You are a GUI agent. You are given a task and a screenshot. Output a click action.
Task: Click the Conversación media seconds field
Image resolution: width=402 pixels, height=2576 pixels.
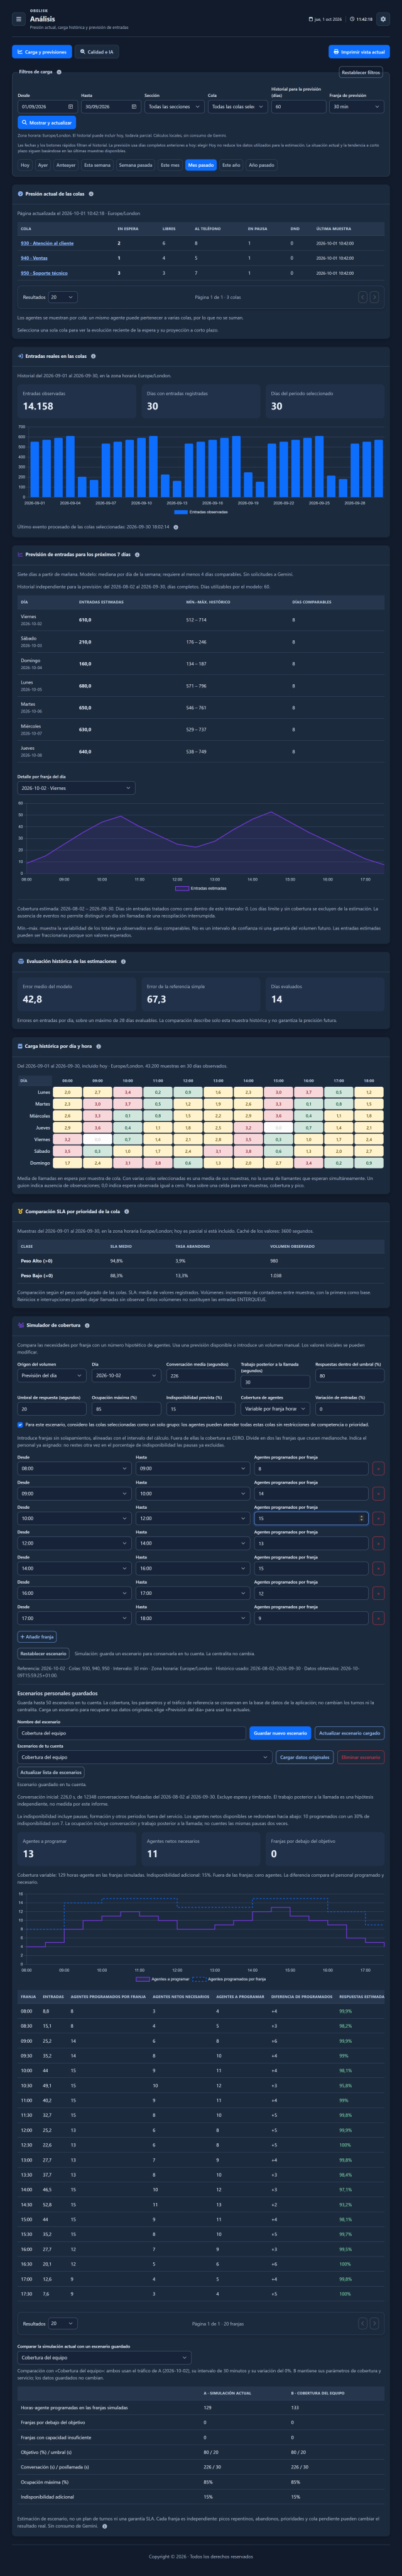tap(200, 1376)
